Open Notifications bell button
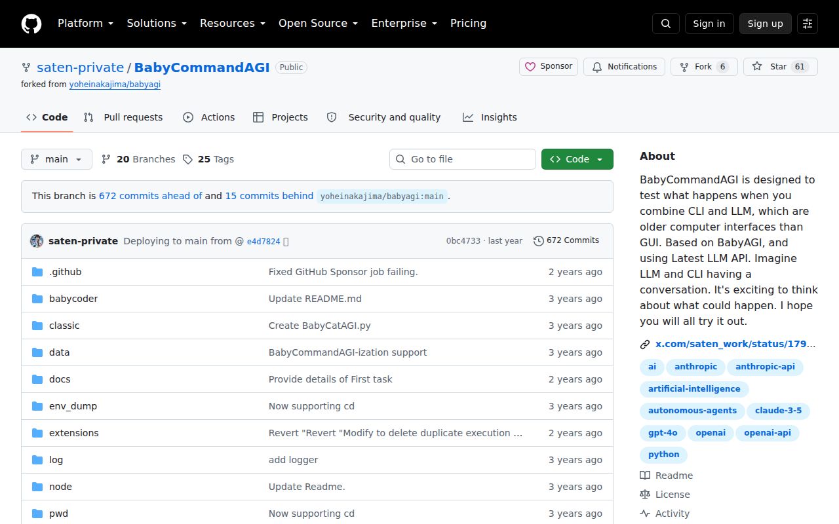839x524 pixels. click(624, 67)
